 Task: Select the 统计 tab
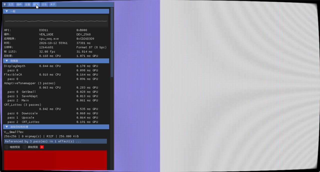point(36,4)
